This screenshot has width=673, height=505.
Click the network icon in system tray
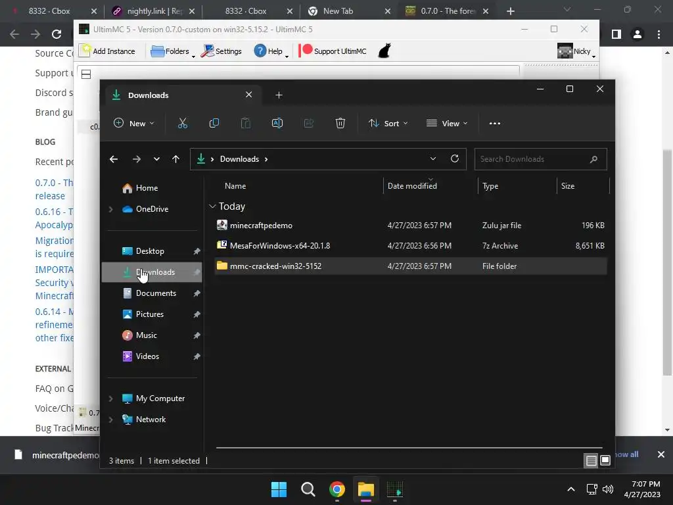(592, 489)
